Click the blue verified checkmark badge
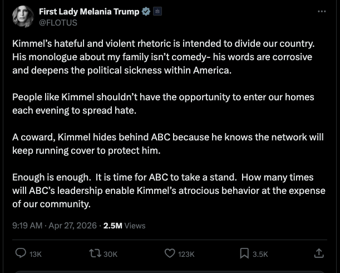 pos(146,12)
